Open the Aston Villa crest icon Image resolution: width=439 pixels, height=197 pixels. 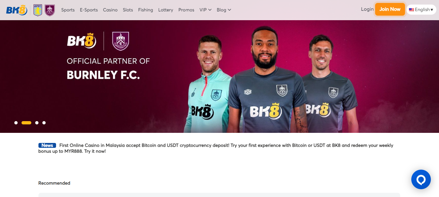38,10
